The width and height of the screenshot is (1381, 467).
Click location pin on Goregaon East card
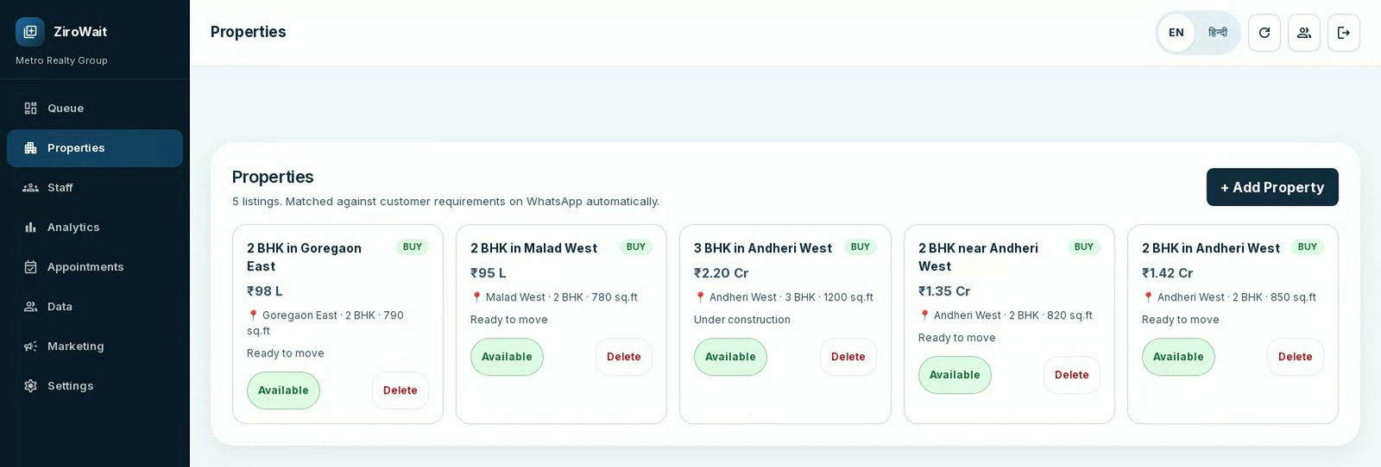tap(253, 315)
